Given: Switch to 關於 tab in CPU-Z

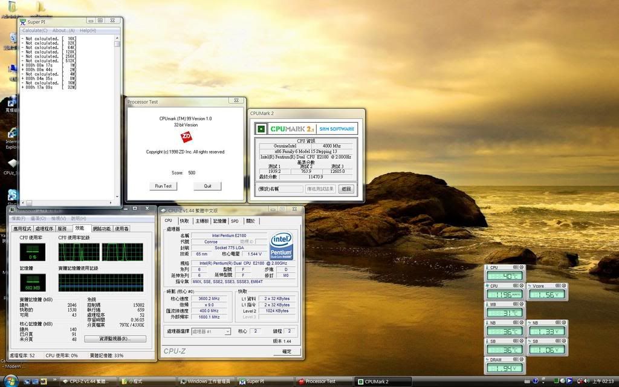Looking at the screenshot, I should (251, 221).
